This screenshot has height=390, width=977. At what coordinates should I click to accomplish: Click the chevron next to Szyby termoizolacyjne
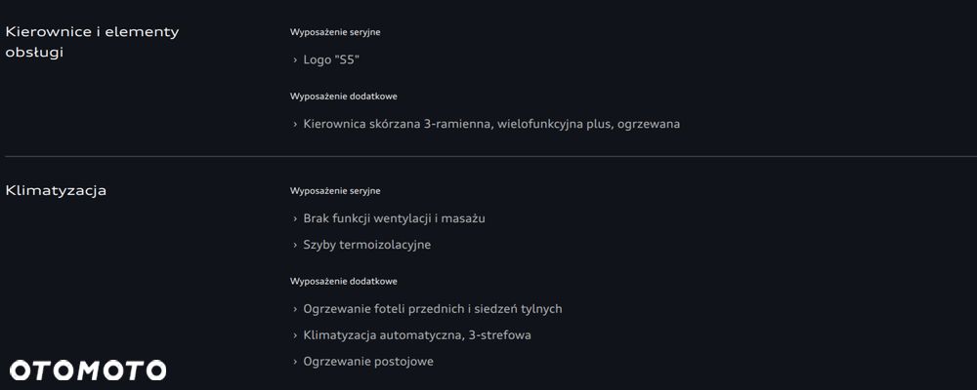pos(295,246)
